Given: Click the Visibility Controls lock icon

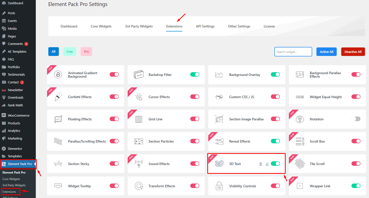Looking at the screenshot, I should [x=219, y=186].
